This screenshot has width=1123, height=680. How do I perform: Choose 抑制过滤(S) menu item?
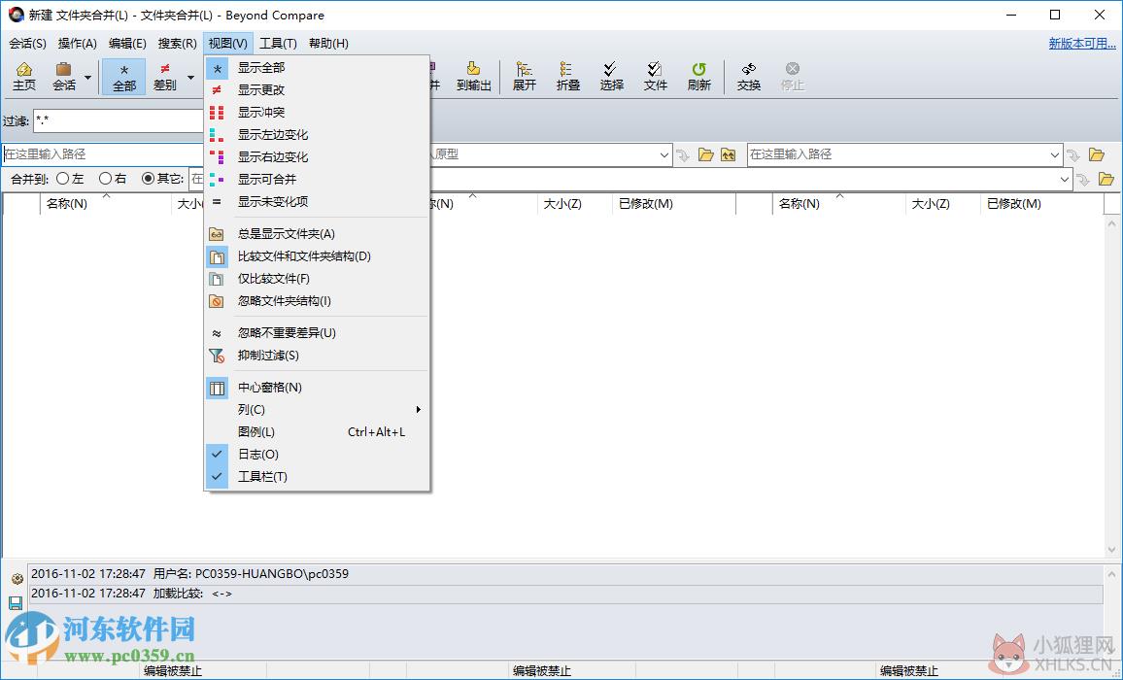318,356
